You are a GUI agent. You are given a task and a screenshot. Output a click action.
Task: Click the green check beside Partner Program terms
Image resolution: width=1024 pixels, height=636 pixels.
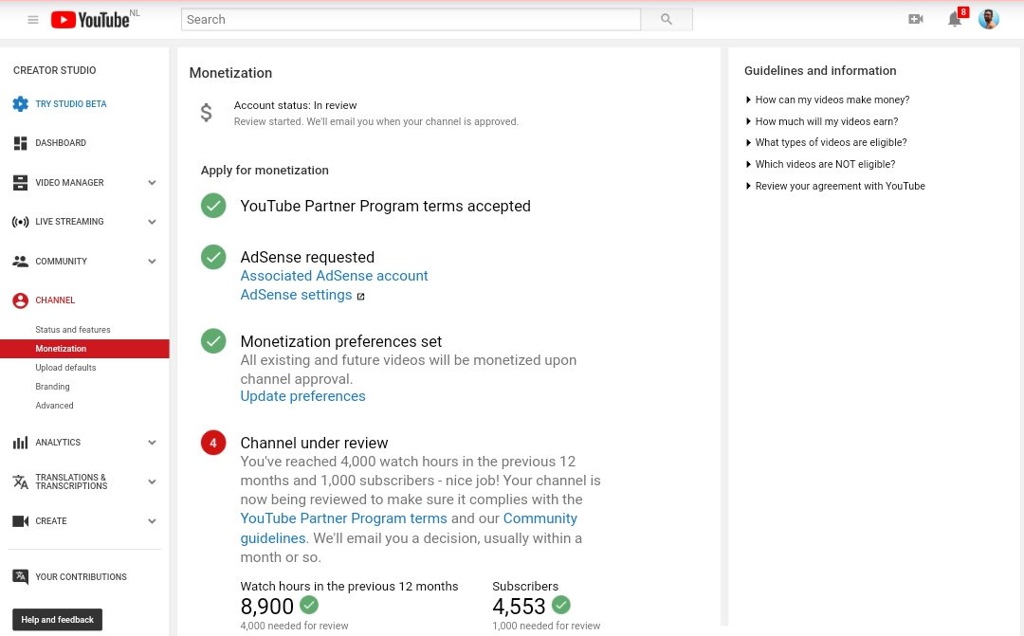[x=213, y=206]
